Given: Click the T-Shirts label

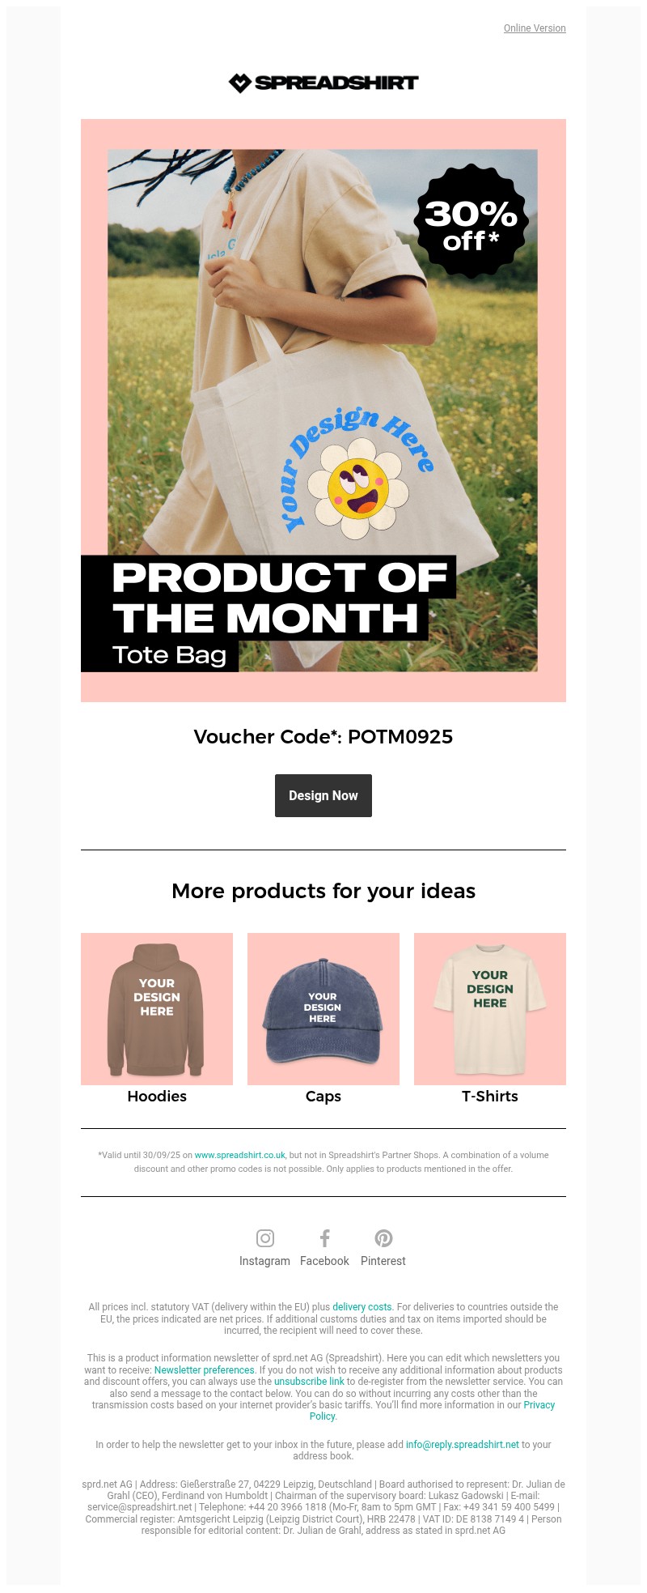Looking at the screenshot, I should pyautogui.click(x=490, y=1097).
